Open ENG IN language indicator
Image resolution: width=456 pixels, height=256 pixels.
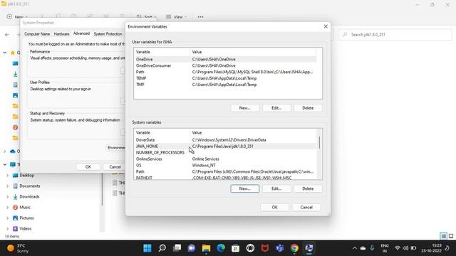coord(385,248)
